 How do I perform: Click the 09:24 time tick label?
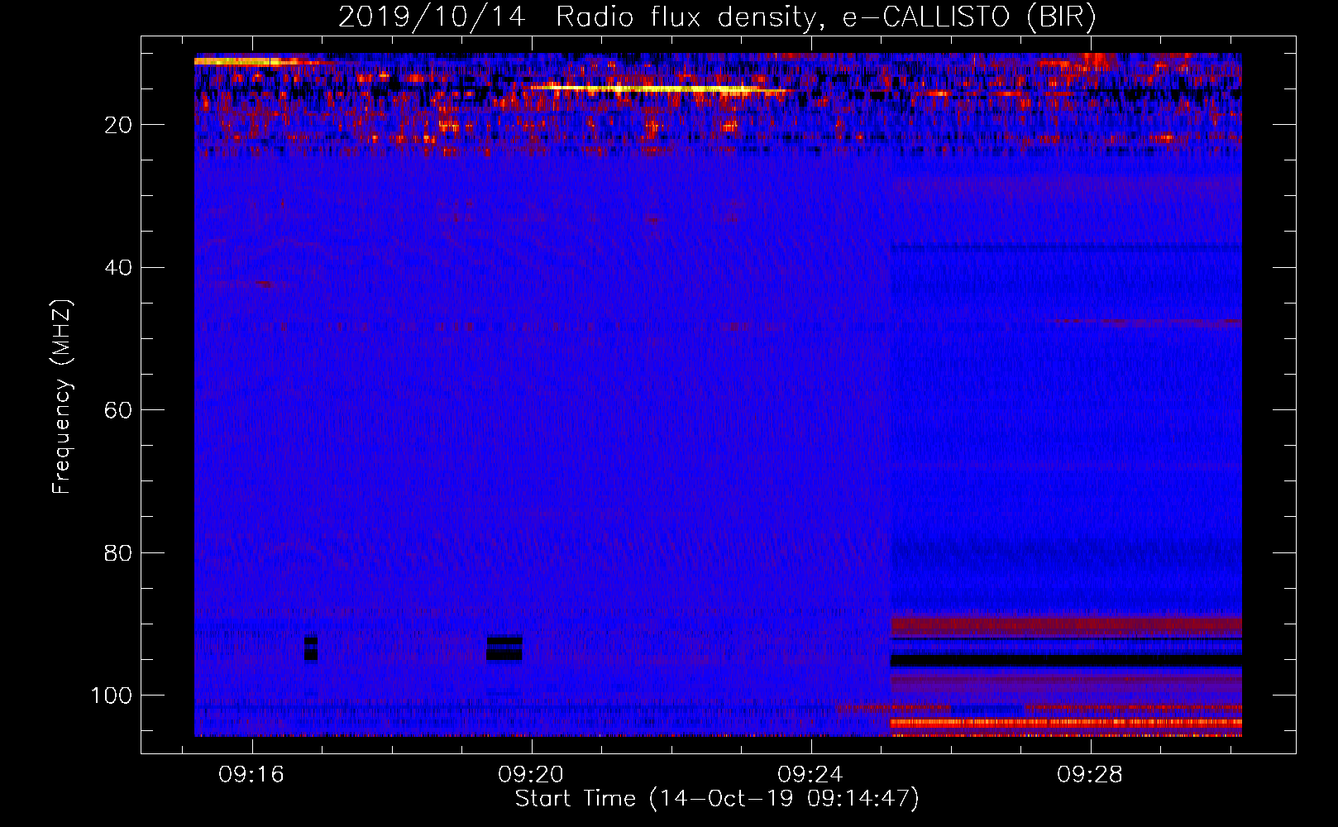coord(810,774)
